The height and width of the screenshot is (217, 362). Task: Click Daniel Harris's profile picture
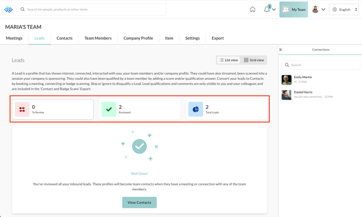[286, 95]
